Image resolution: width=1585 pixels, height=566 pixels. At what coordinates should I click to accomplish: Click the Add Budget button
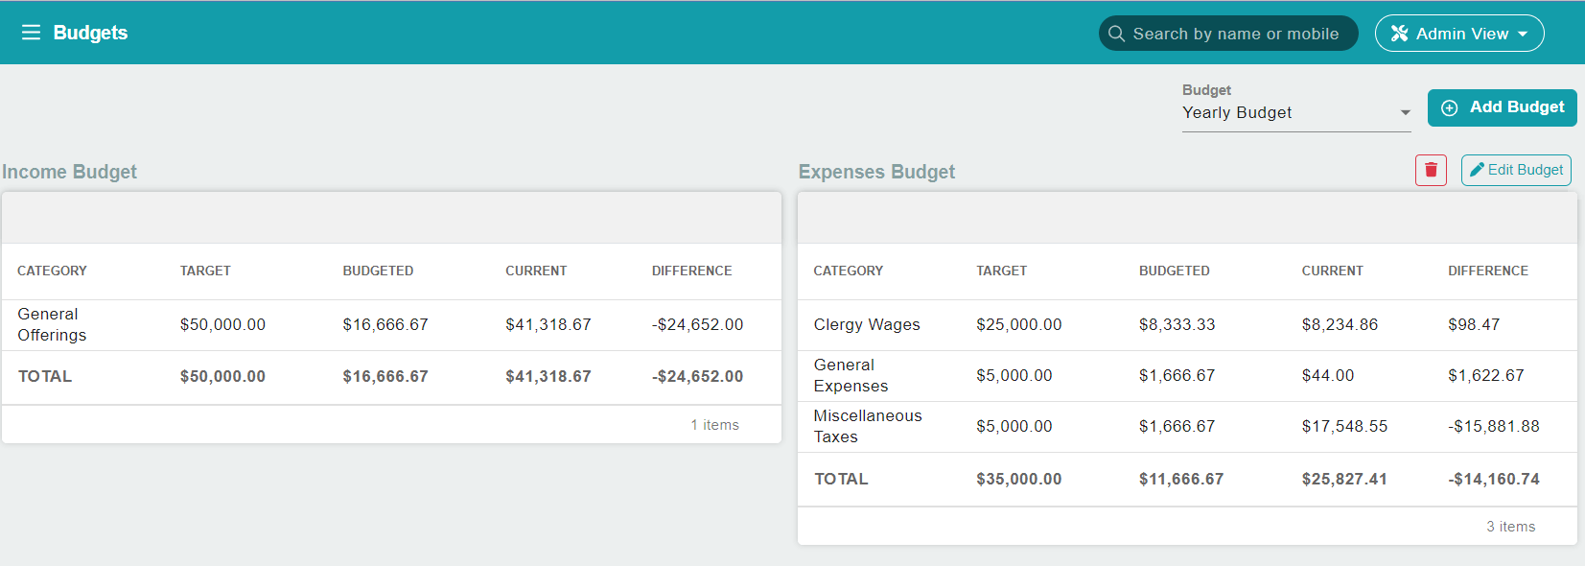click(x=1502, y=107)
